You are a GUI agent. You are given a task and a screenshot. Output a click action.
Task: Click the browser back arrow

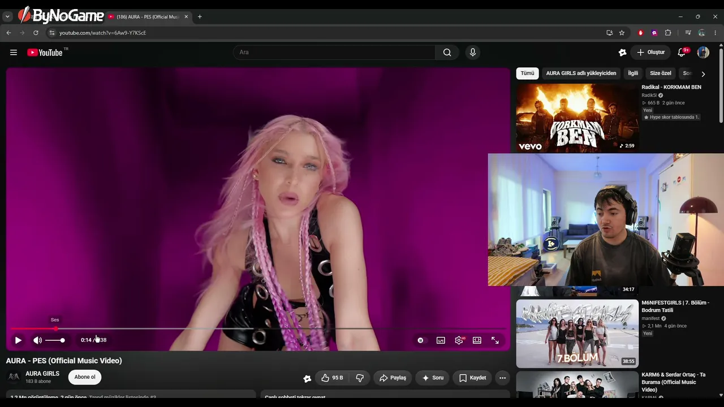8,33
